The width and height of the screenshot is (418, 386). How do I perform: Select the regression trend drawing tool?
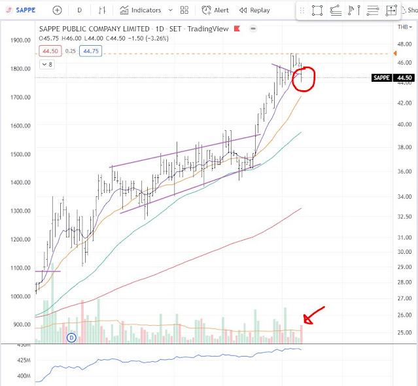tap(336, 10)
